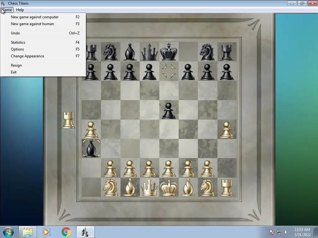Close the open Game menu header
The width and height of the screenshot is (318, 238).
(7, 10)
